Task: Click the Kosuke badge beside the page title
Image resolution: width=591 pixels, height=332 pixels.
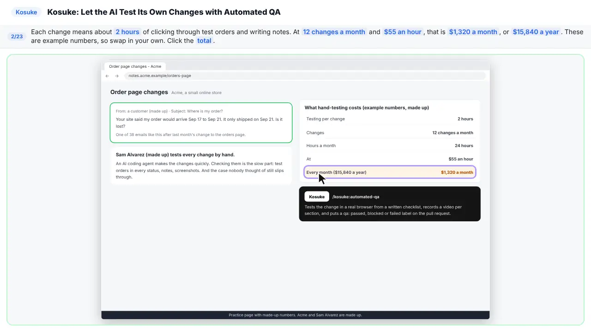Action: point(26,12)
